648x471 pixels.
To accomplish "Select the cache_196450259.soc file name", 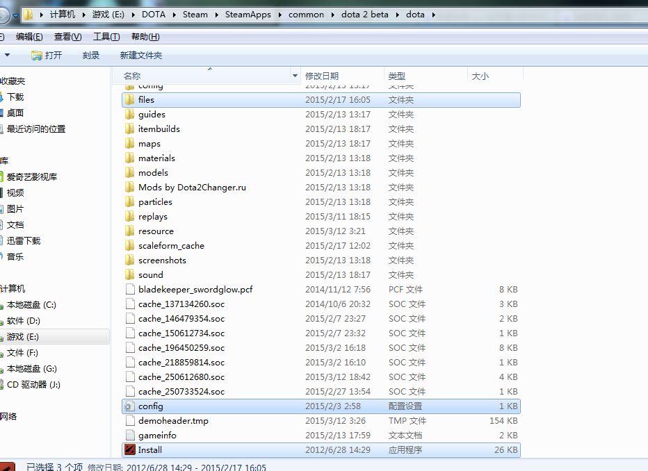I will [x=181, y=348].
